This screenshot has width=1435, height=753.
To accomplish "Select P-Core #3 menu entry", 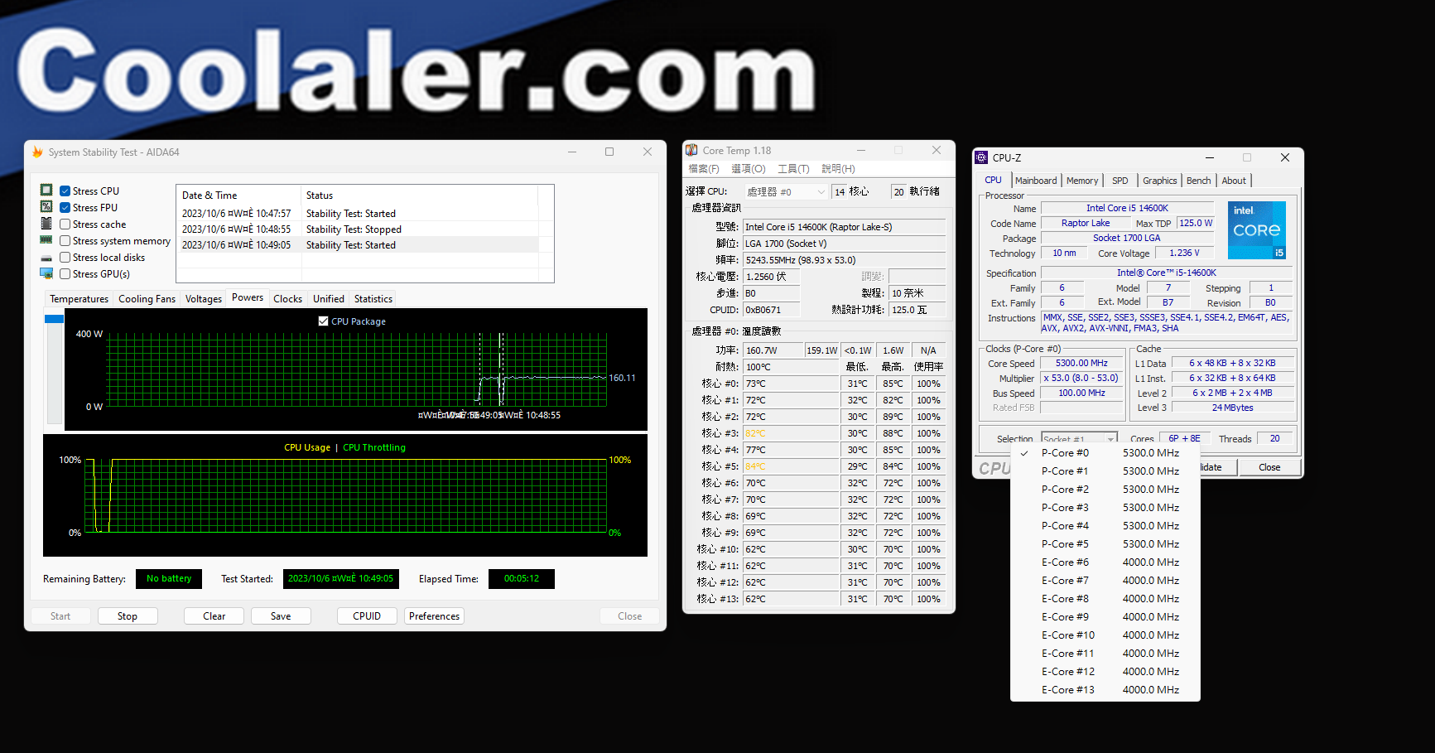I will point(1105,508).
